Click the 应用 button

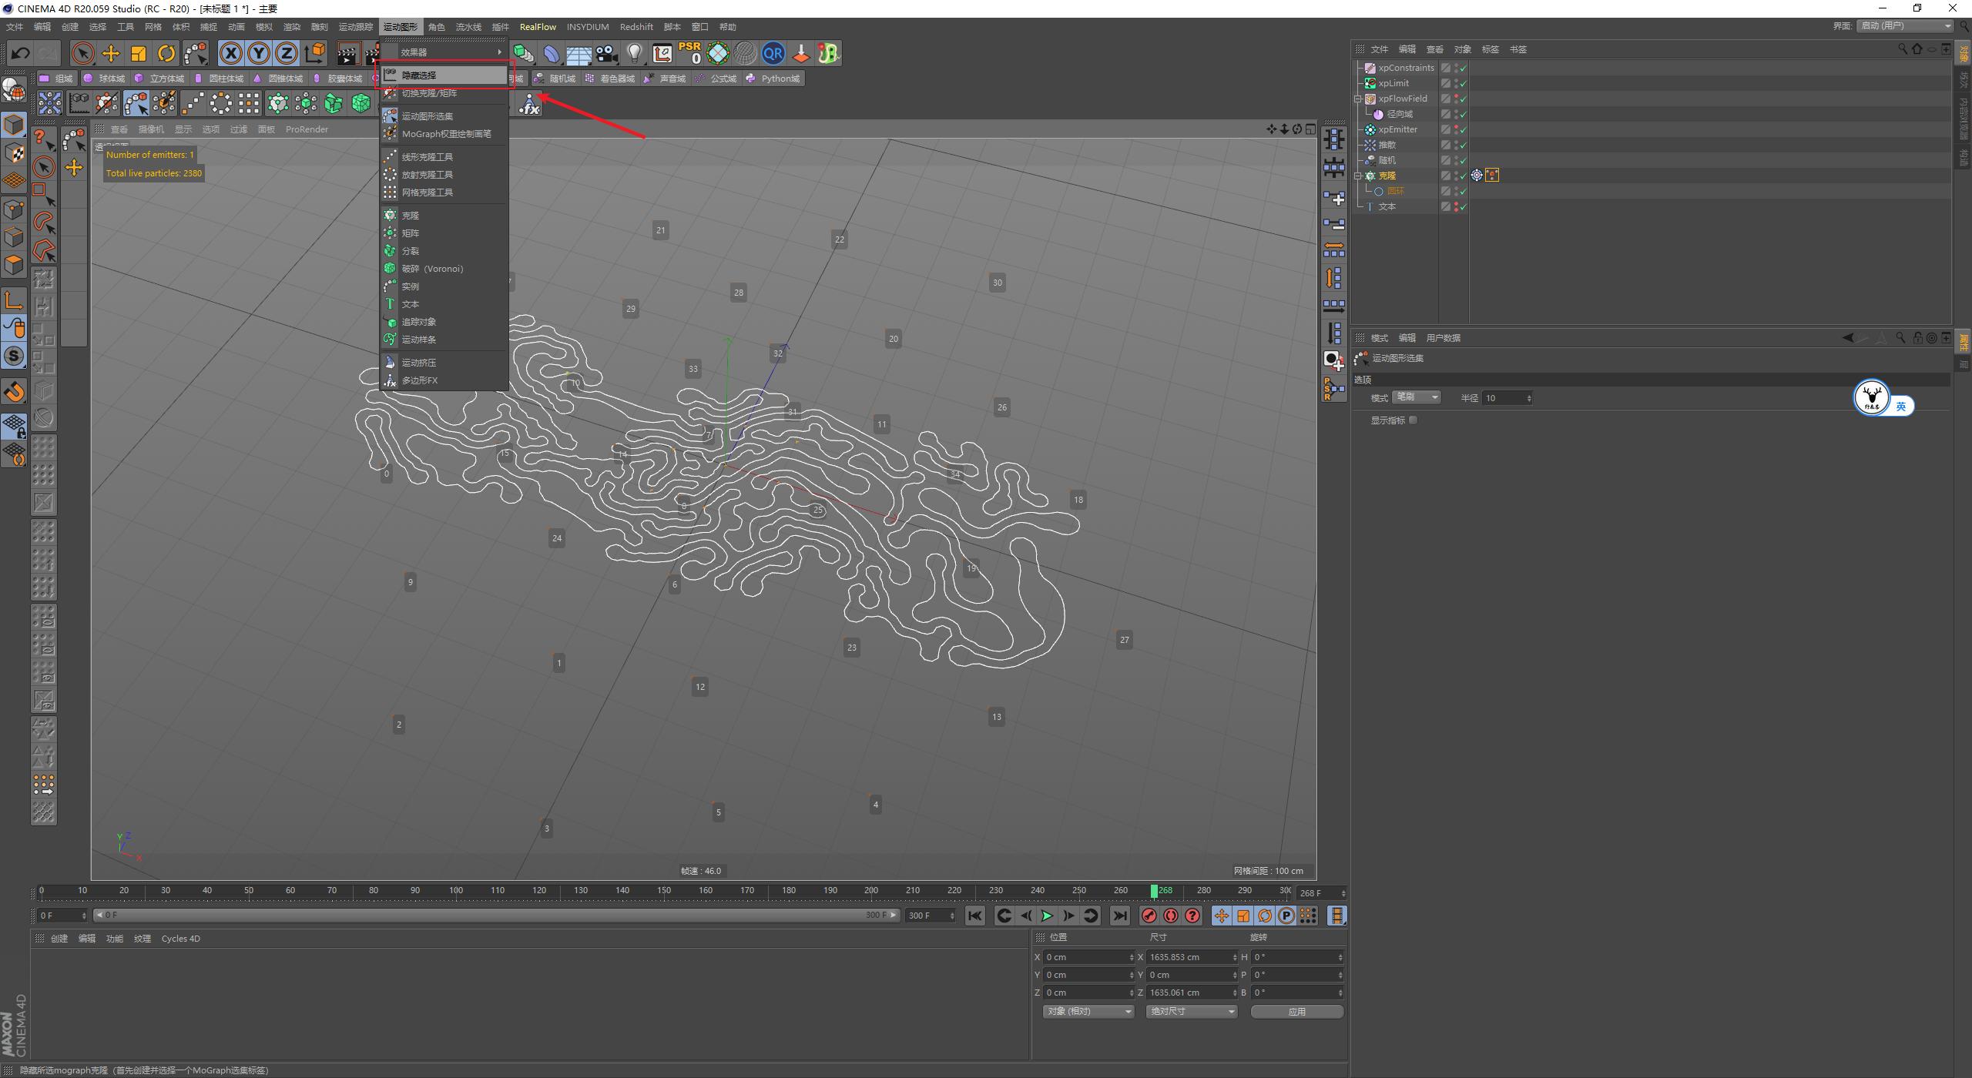pyautogui.click(x=1297, y=1011)
